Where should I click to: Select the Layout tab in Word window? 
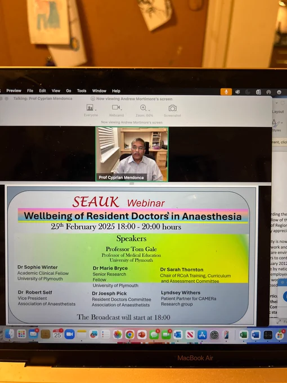[x=278, y=112]
